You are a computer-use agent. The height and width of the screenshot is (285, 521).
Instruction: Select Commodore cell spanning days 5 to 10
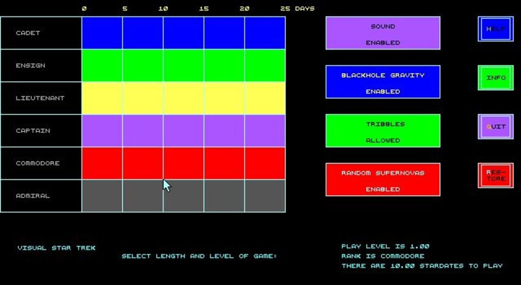click(143, 163)
